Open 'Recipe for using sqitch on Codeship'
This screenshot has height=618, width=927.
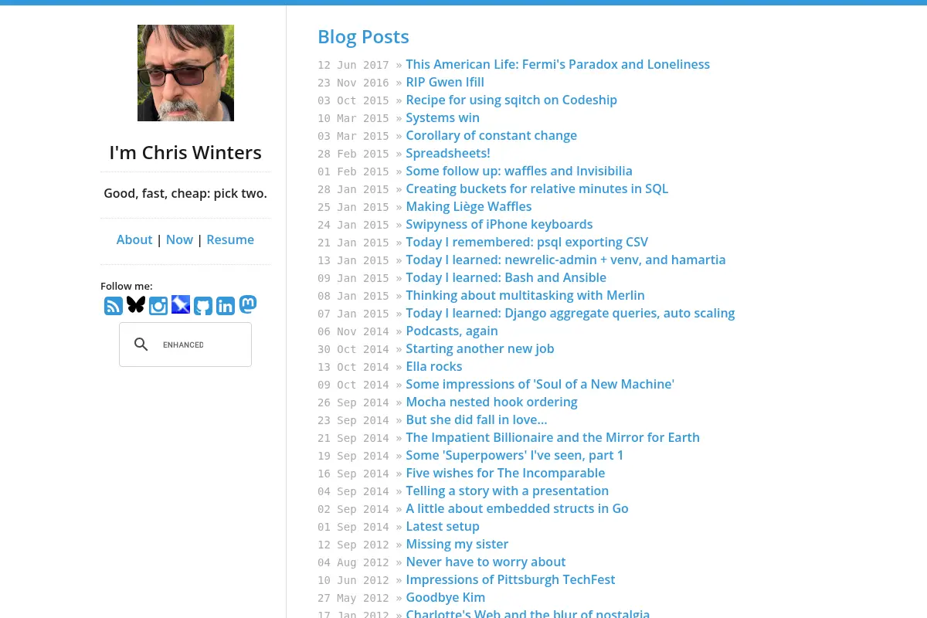click(511, 100)
